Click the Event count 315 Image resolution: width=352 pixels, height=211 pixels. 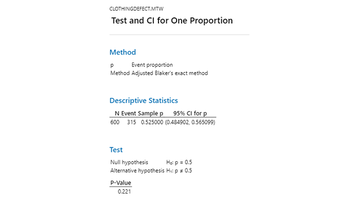[131, 122]
